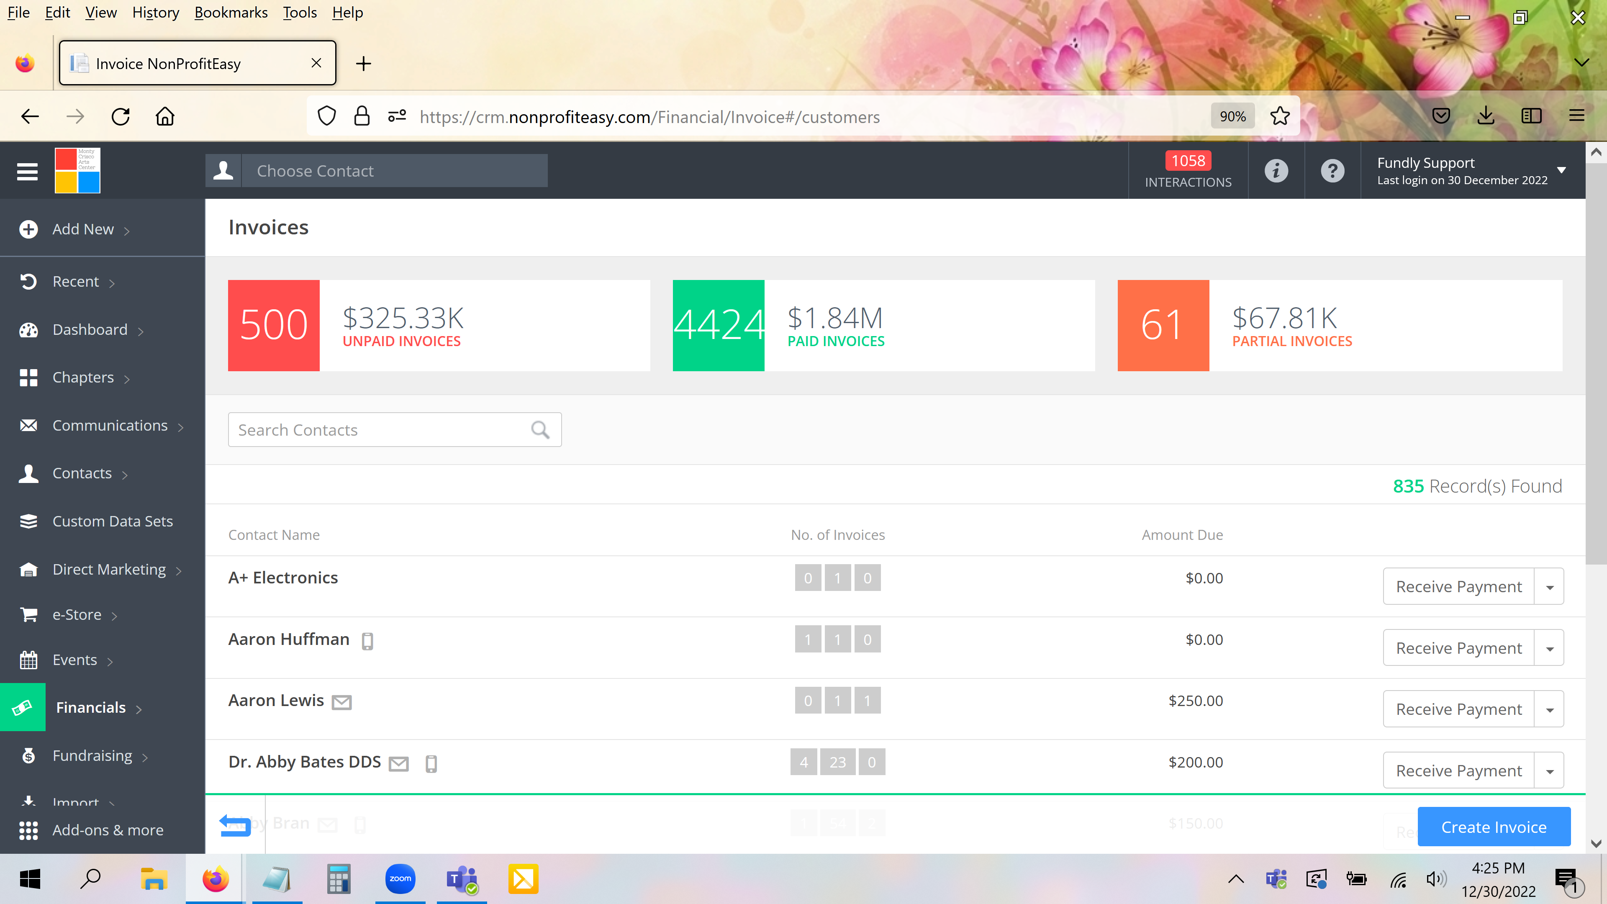Viewport: 1607px width, 904px height.
Task: Toggle the hamburger sidebar menu icon
Action: pyautogui.click(x=27, y=171)
